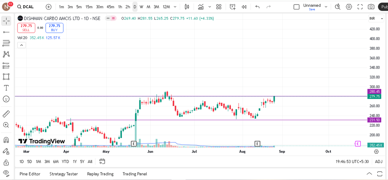Click the green 279.75 current price label

pos(374,96)
